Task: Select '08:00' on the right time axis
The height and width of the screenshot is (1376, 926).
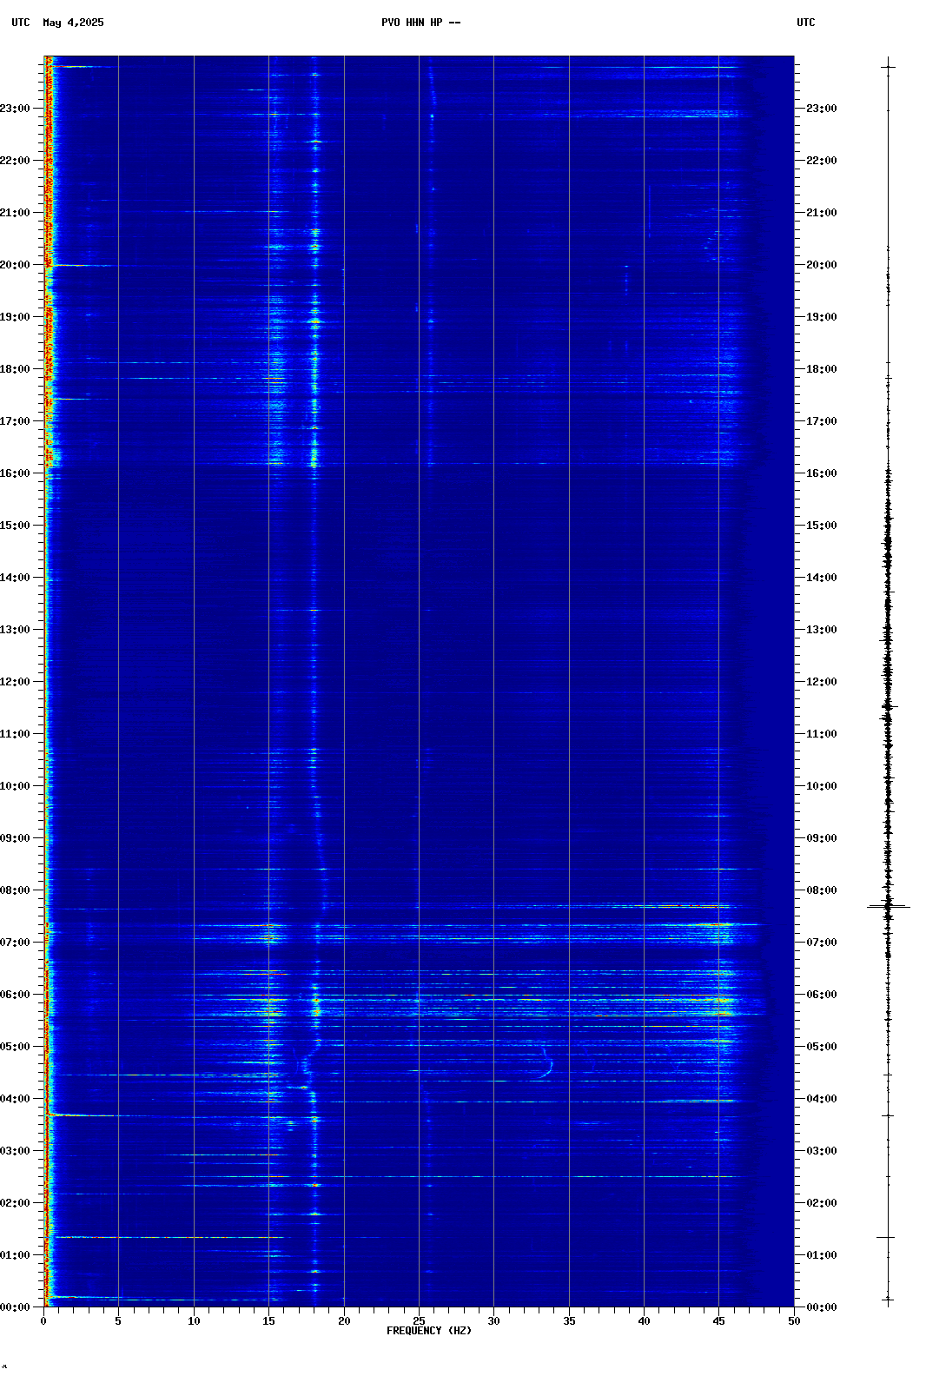Action: click(x=822, y=890)
